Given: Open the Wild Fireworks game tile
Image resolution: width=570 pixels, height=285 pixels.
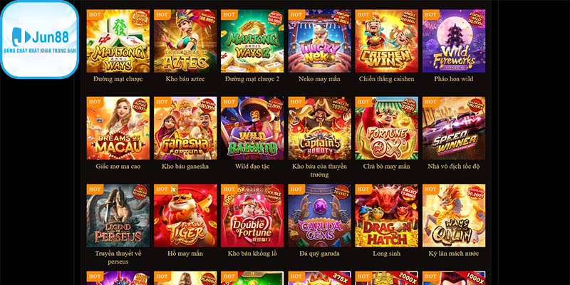Looking at the screenshot, I should [454, 41].
